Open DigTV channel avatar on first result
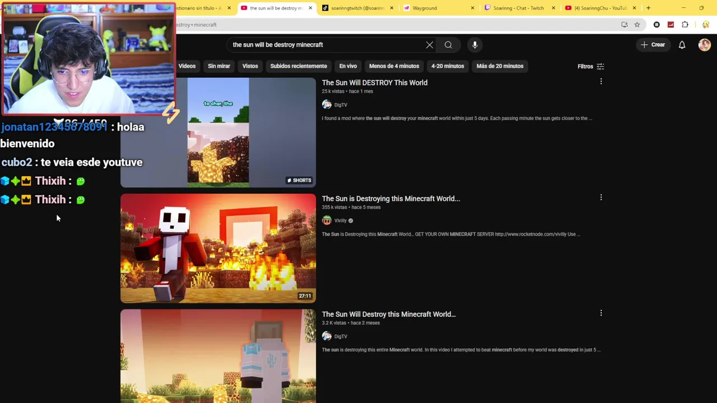717x403 pixels. click(327, 105)
